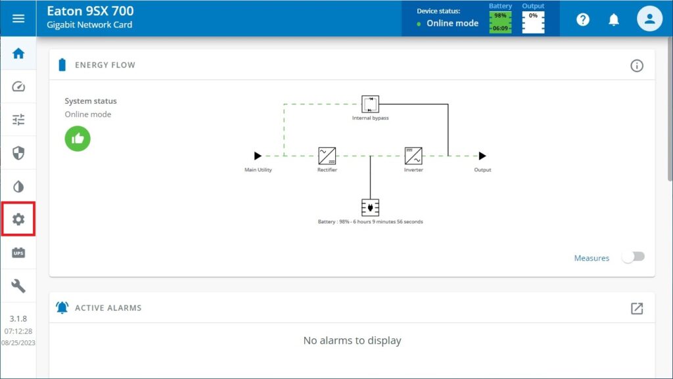Click the battery status indicator in header
Viewport: 673px width, 379px height.
(x=500, y=22)
